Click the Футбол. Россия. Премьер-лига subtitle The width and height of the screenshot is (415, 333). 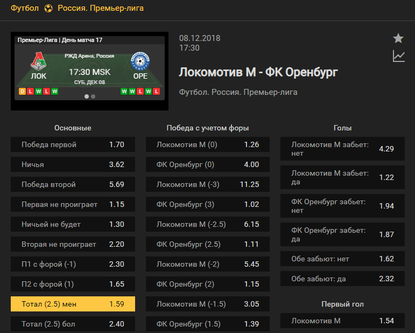pyautogui.click(x=238, y=92)
